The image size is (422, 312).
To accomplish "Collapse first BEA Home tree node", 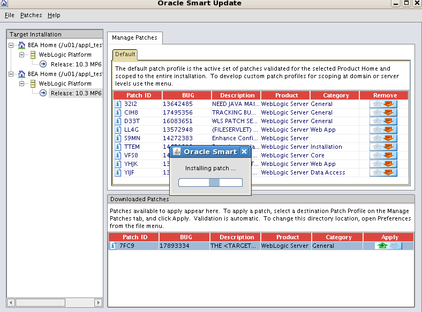I will (x=11, y=45).
